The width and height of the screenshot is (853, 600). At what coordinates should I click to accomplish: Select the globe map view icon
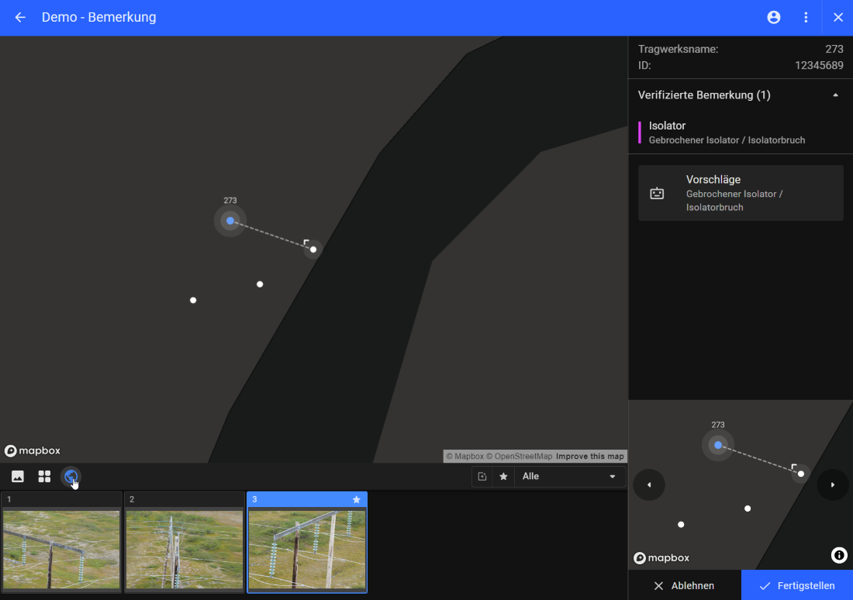click(x=71, y=476)
